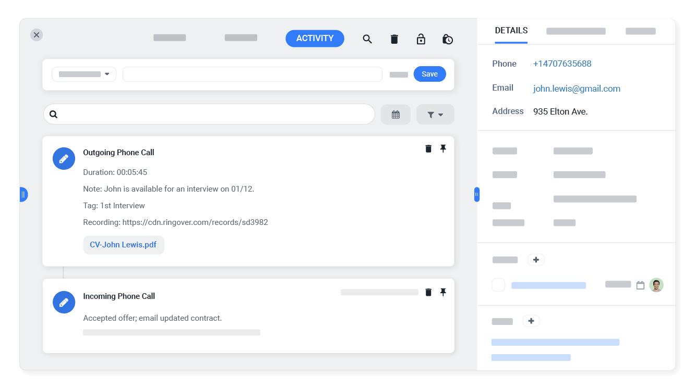The height and width of the screenshot is (389, 695).
Task: Click the lock icon in the top toolbar
Action: click(421, 39)
